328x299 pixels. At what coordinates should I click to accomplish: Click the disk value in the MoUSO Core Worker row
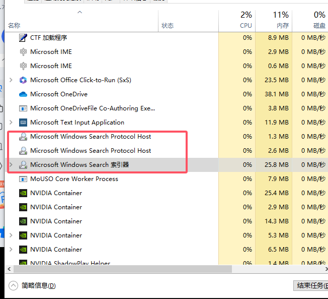click(313, 179)
